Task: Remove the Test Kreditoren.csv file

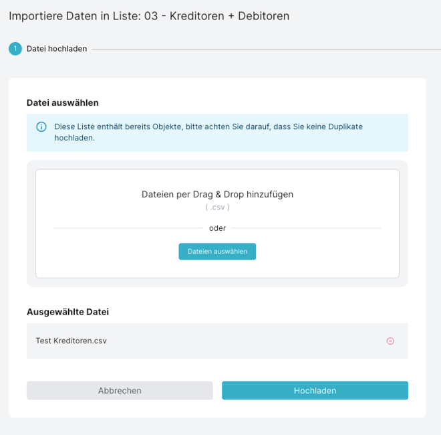Action: tap(390, 341)
